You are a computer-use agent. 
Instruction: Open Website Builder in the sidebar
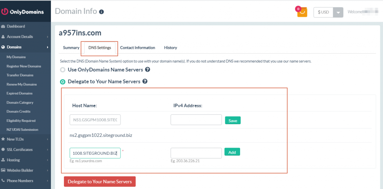[x=20, y=170]
